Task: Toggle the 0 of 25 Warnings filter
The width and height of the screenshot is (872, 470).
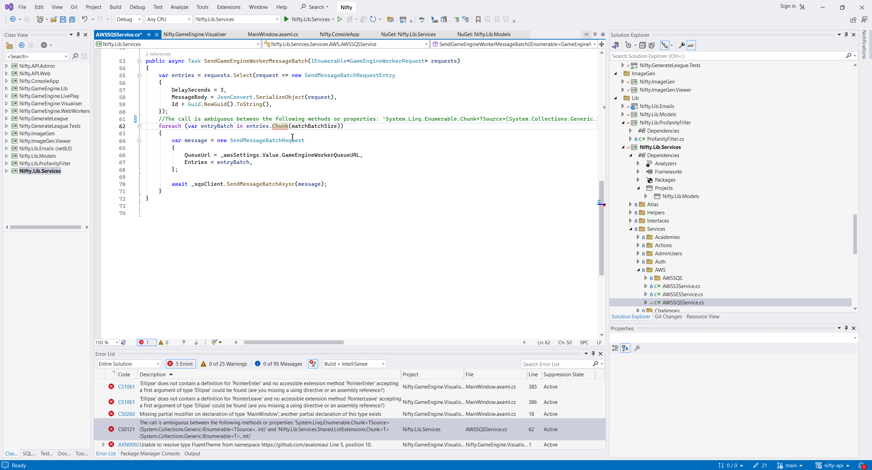Action: click(x=224, y=364)
